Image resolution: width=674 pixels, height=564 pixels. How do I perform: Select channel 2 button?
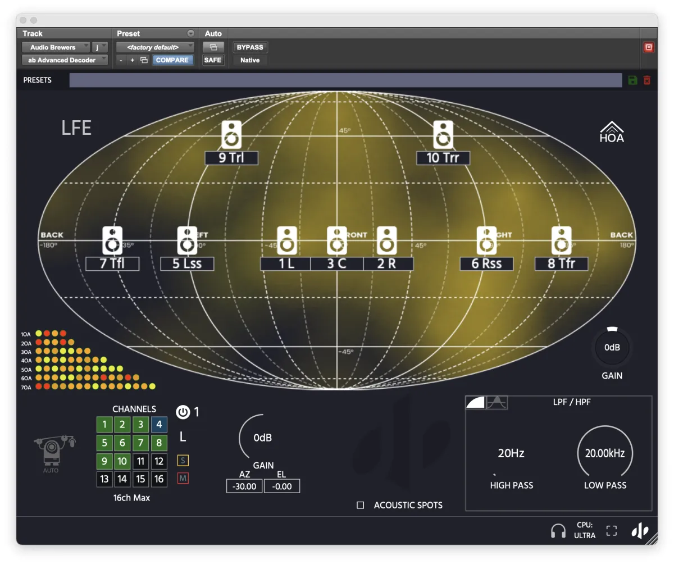[x=122, y=425]
